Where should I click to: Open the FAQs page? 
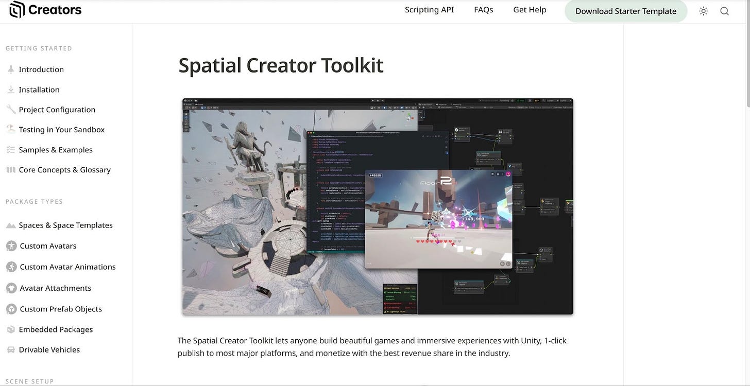[484, 10]
